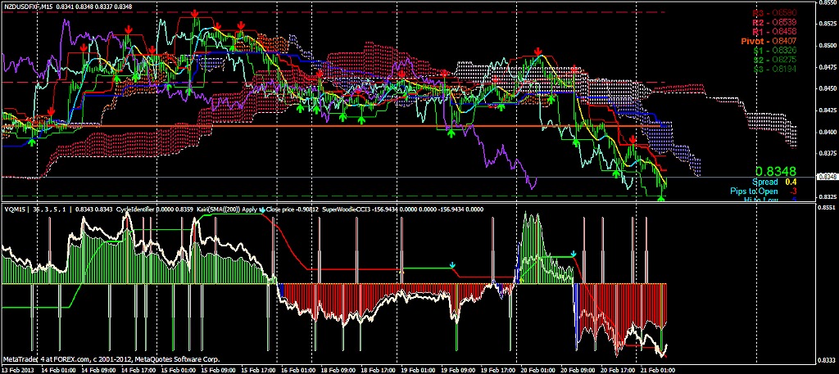Select the R3 resistance level label

point(774,13)
